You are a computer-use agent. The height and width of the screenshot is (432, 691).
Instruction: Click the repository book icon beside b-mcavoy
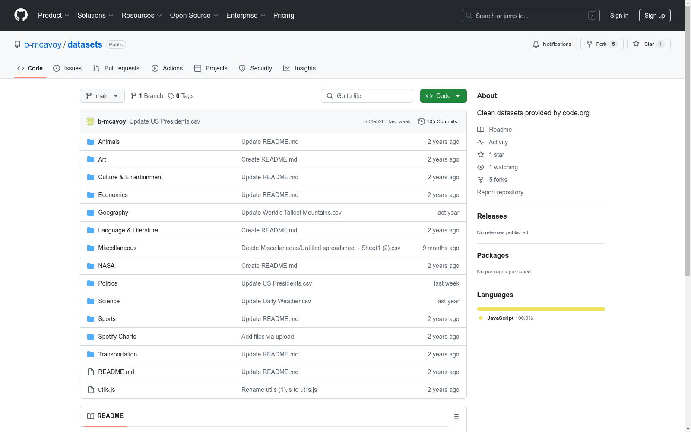pyautogui.click(x=17, y=44)
